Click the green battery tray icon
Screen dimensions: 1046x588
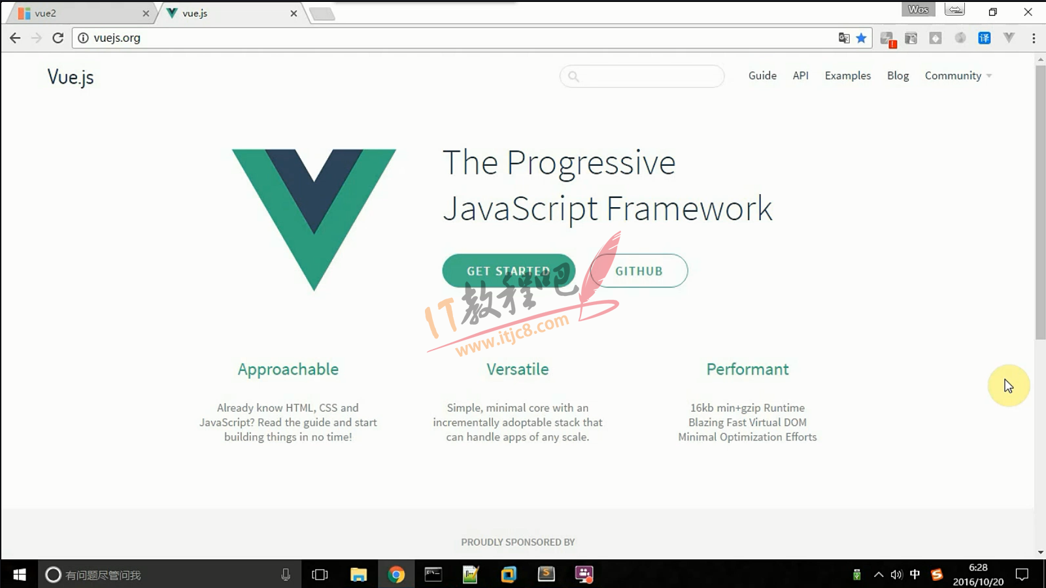(x=856, y=574)
